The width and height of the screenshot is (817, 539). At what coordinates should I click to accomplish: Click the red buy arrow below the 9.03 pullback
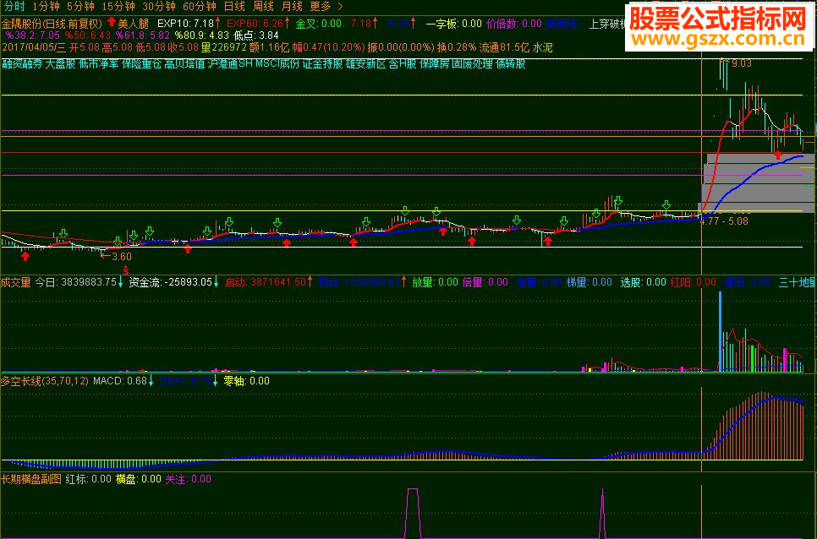click(x=778, y=155)
